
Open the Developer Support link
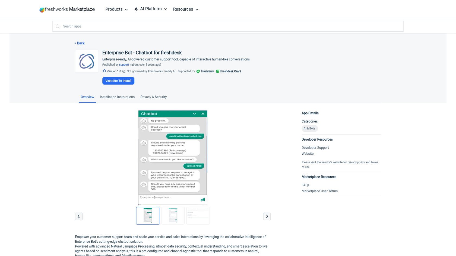[x=315, y=148]
